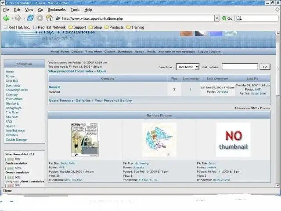281x211 pixels.
Task: Open Installed mods sidebar link
Action: click(x=15, y=131)
